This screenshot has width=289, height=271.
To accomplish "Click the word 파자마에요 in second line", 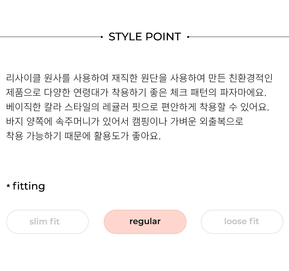I will 243,93.
